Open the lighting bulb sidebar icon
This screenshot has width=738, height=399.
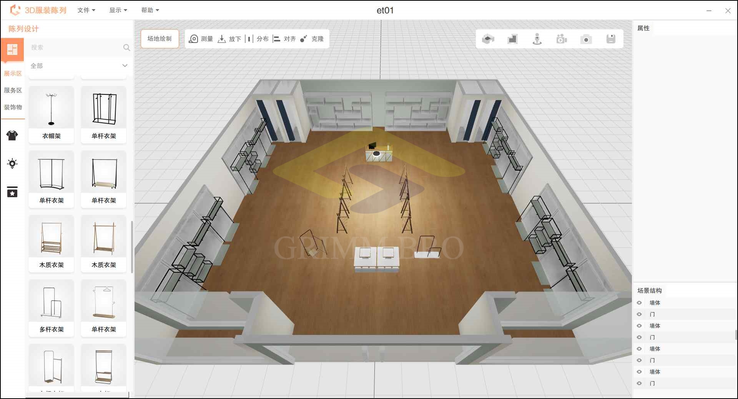point(12,164)
